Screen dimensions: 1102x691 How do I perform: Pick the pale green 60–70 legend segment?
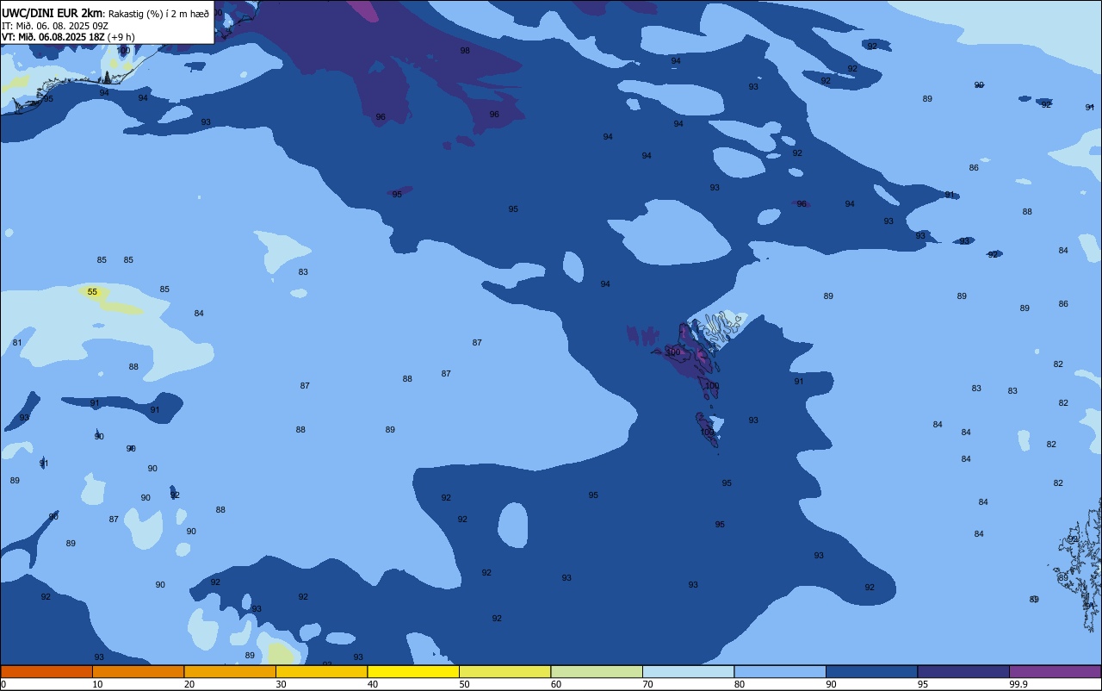[x=597, y=671]
